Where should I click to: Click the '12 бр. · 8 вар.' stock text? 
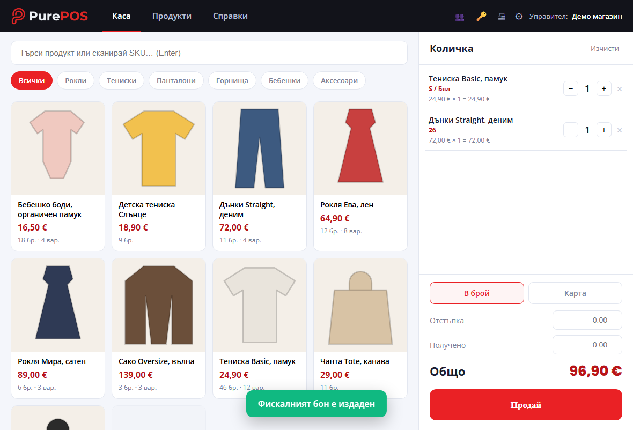point(341,231)
